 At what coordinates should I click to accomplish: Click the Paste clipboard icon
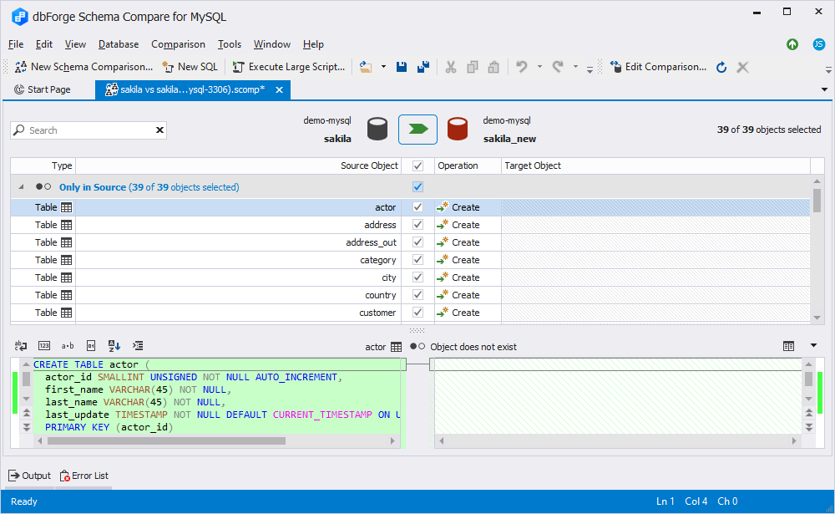click(x=493, y=67)
